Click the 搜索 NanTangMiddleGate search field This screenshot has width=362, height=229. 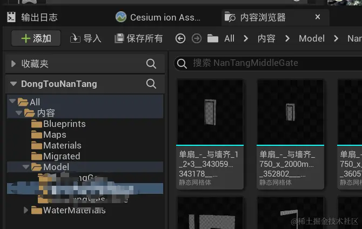pyautogui.click(x=269, y=63)
